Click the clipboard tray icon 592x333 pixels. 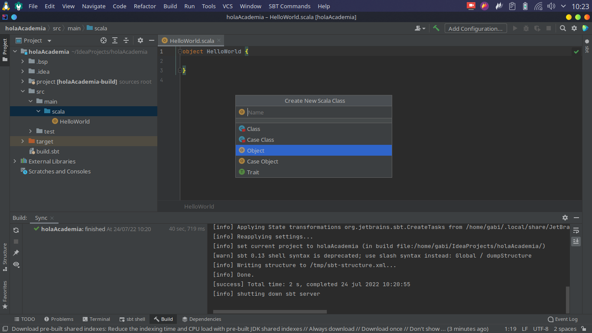(512, 6)
